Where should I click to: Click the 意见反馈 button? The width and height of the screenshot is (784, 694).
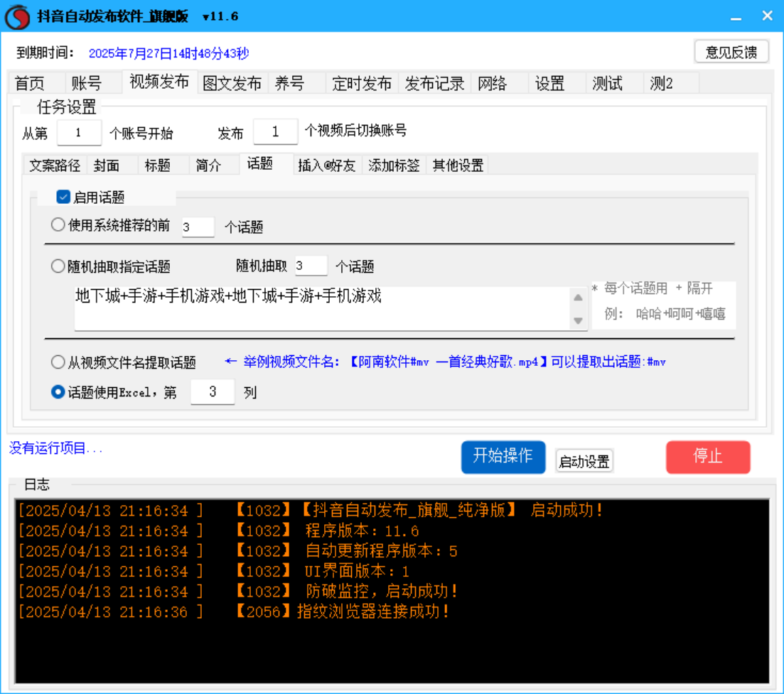(x=731, y=52)
